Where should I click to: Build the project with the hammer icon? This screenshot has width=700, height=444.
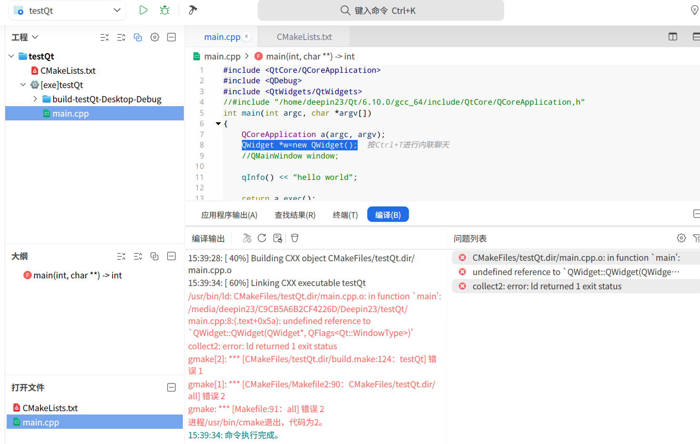[193, 10]
